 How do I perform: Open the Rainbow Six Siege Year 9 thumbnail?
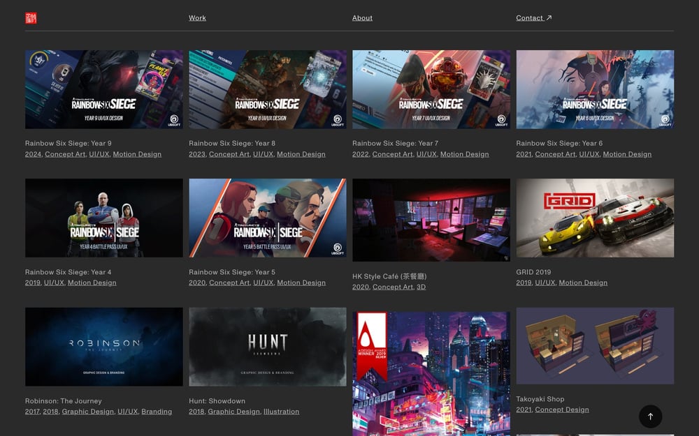tap(103, 89)
